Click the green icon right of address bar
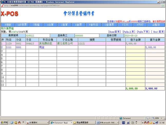Screen dimensions: 166x125 coord(163,5)
